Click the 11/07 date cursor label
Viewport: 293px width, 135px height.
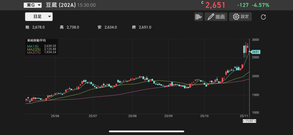pos(250,121)
